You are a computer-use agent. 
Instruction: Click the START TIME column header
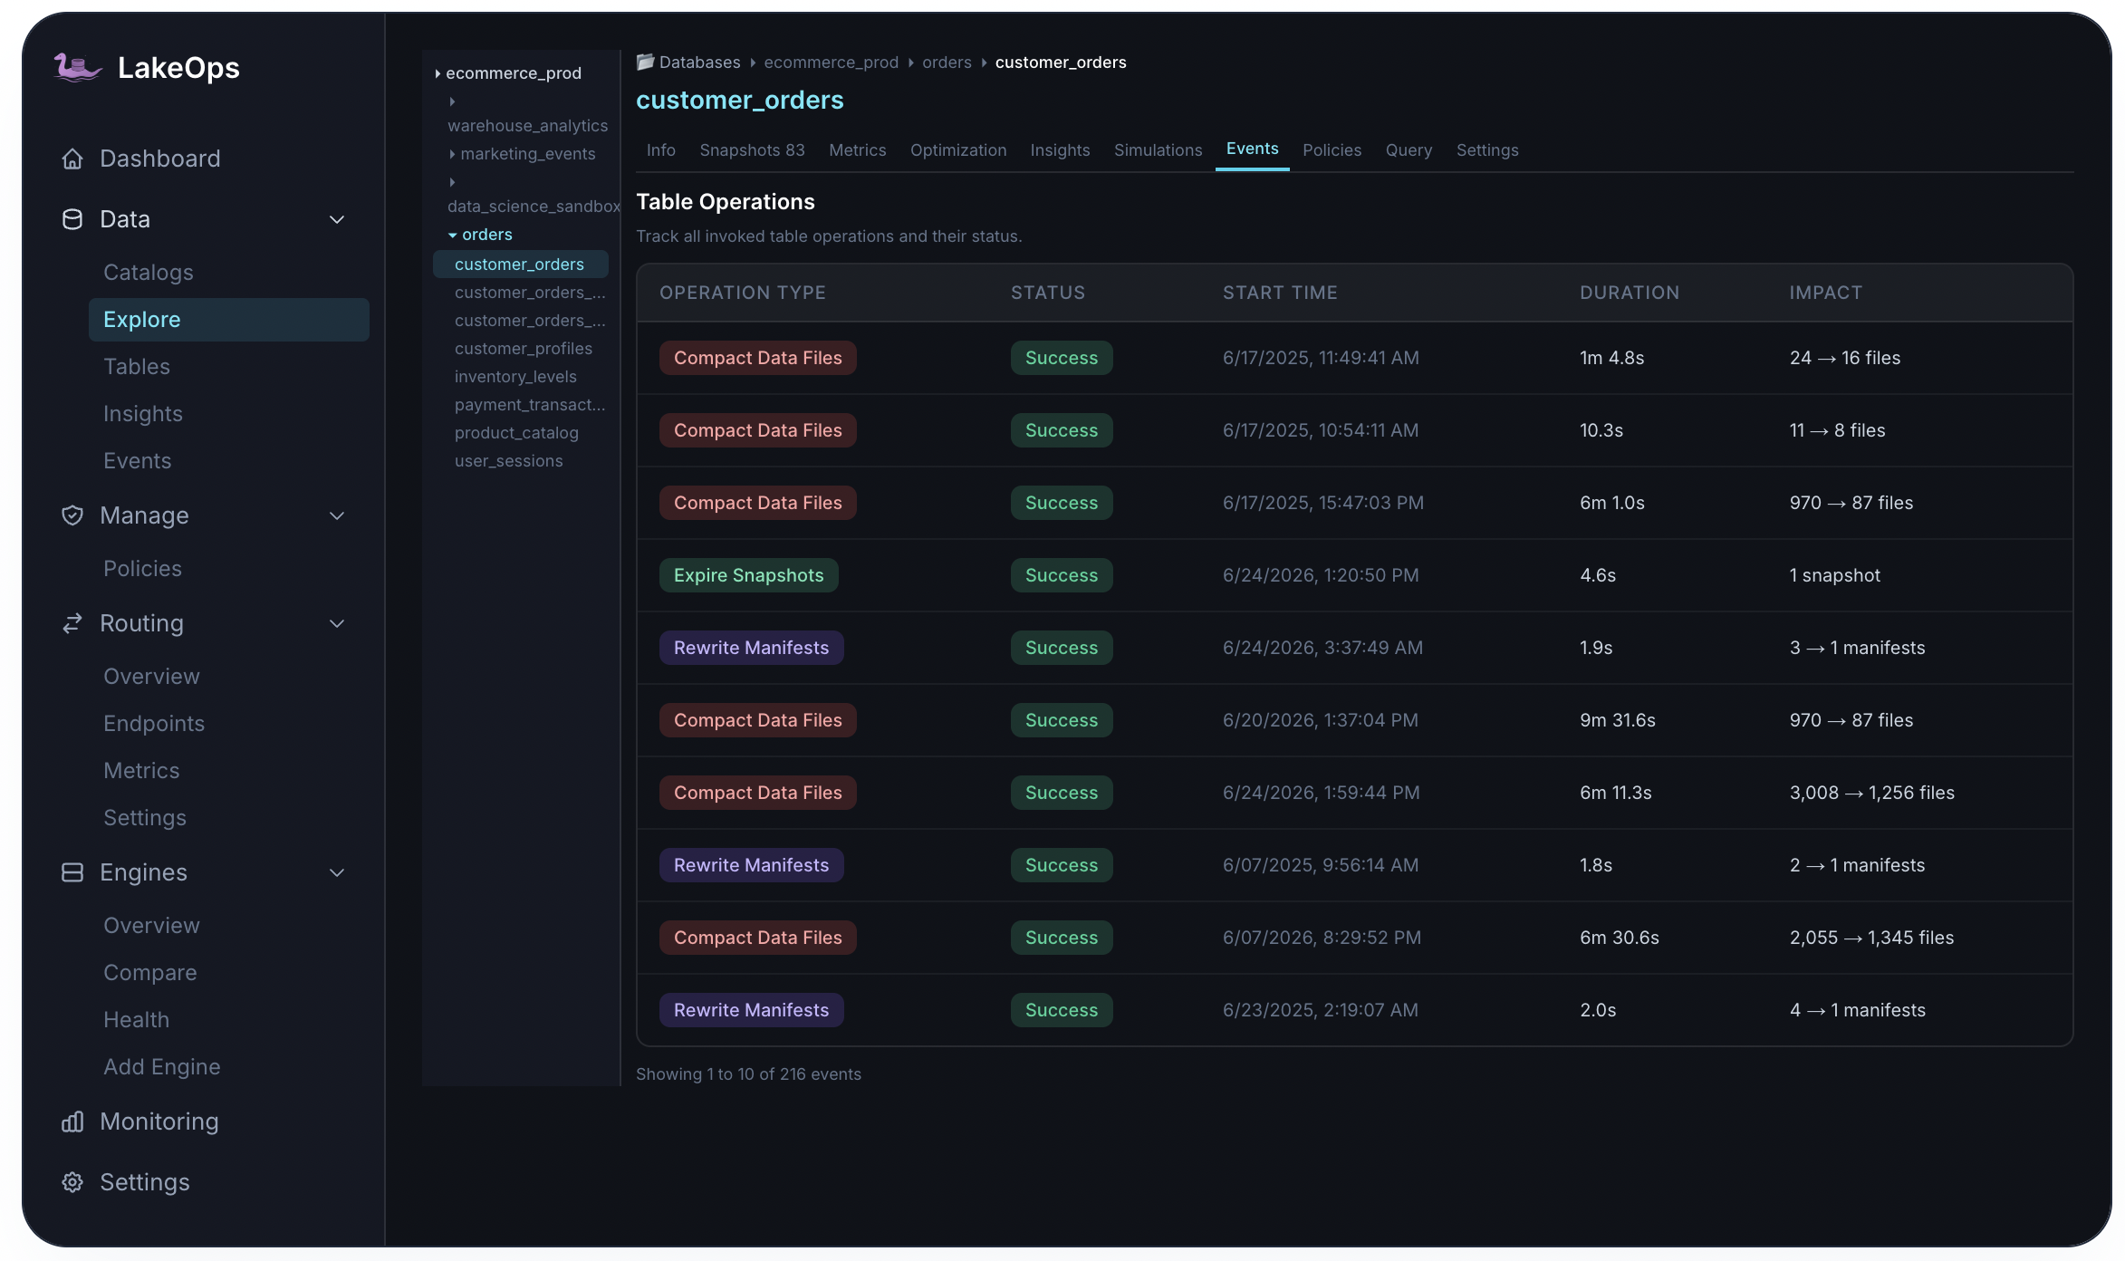click(x=1280, y=293)
